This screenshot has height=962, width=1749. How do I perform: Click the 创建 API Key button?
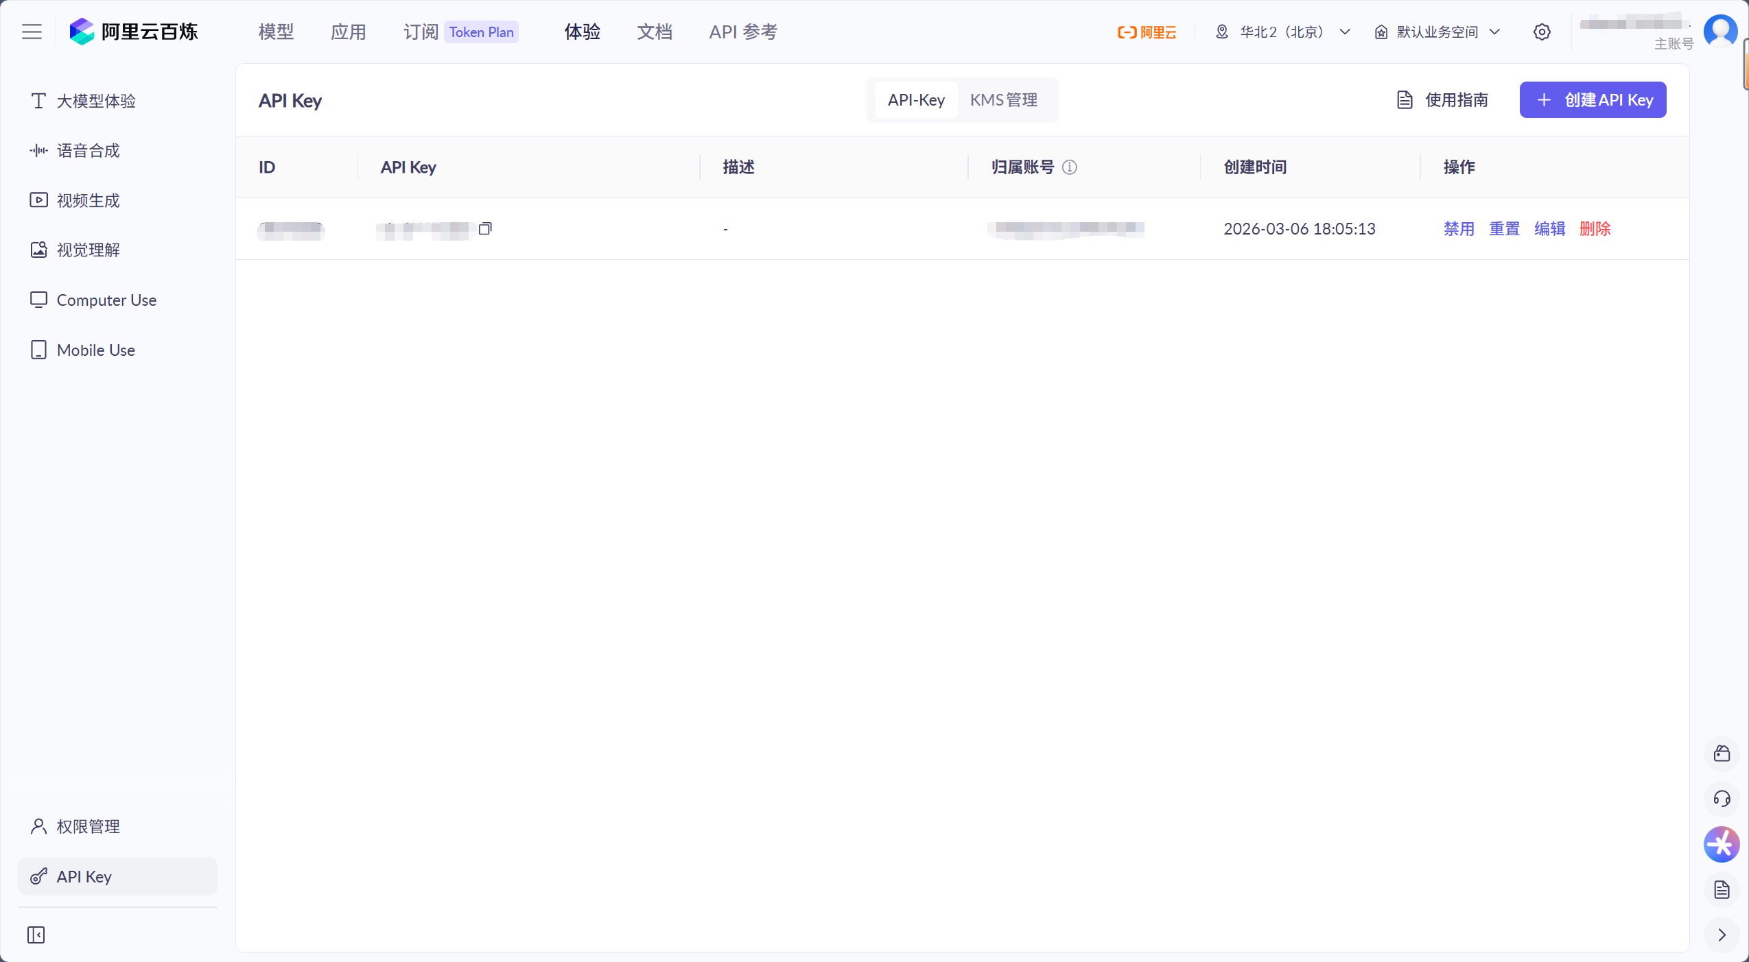point(1593,100)
